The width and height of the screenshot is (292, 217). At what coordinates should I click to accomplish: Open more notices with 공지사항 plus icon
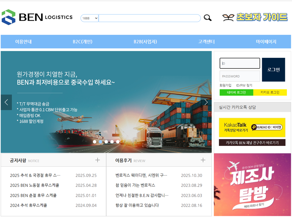[97, 160]
